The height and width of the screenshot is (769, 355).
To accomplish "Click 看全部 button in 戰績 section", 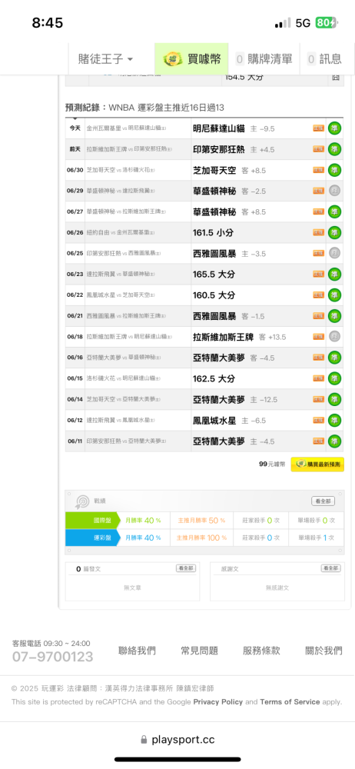I will click(323, 501).
